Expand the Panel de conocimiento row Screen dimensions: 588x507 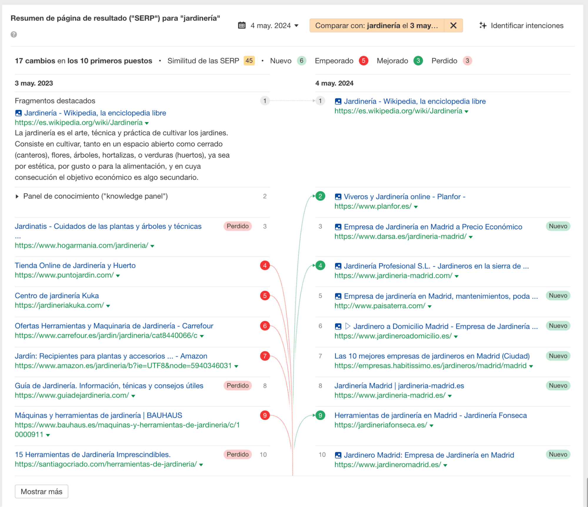[17, 196]
